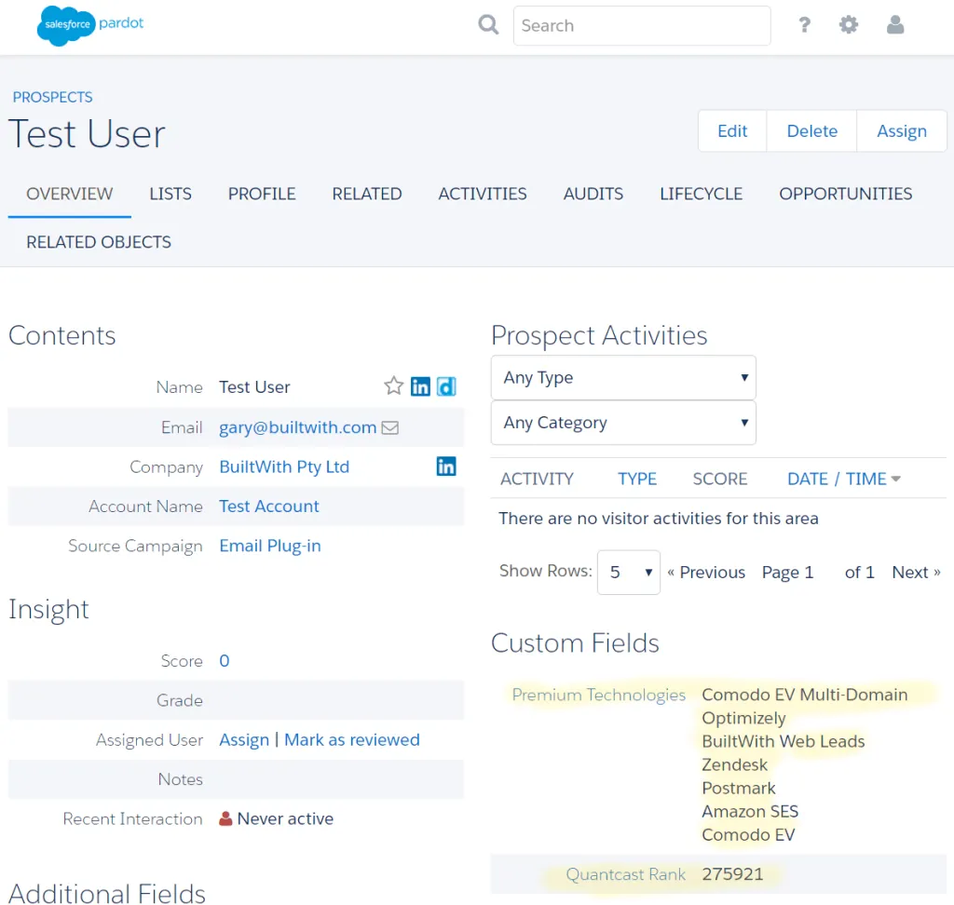Select Mark as reviewed
This screenshot has width=954, height=905.
point(351,739)
